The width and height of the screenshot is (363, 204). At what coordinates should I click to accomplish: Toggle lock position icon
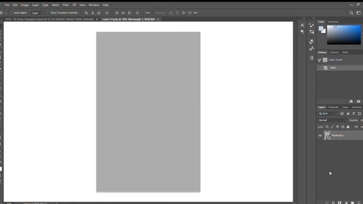[x=337, y=127]
